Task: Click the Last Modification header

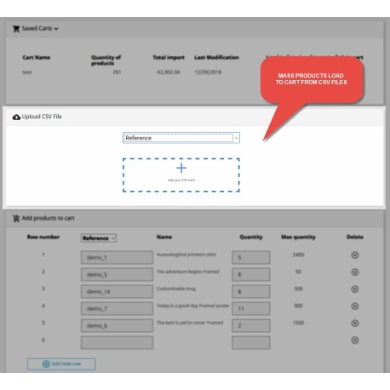Action: point(216,57)
